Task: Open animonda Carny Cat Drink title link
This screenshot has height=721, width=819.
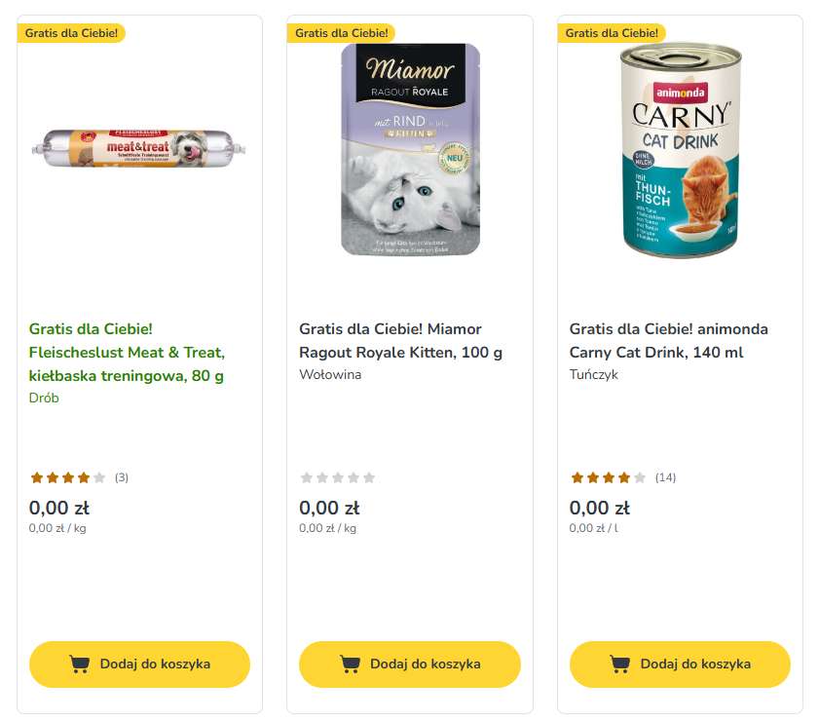Action: (669, 341)
